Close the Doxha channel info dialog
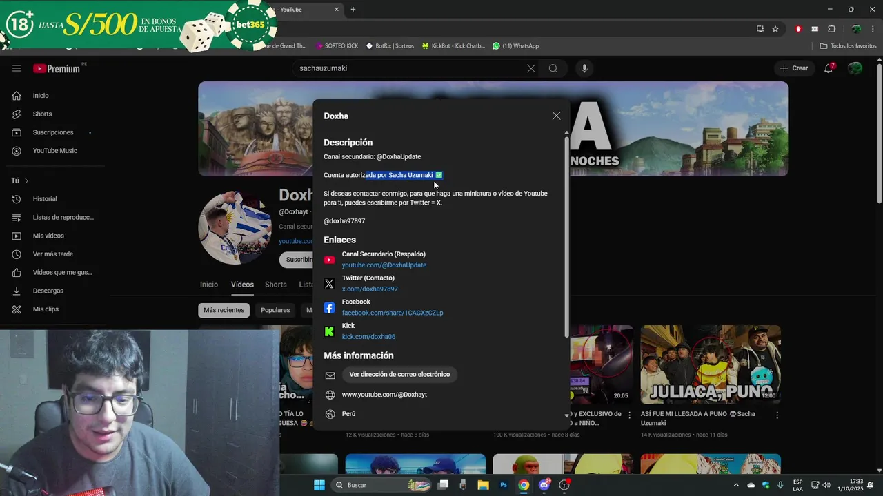883x496 pixels. click(556, 116)
